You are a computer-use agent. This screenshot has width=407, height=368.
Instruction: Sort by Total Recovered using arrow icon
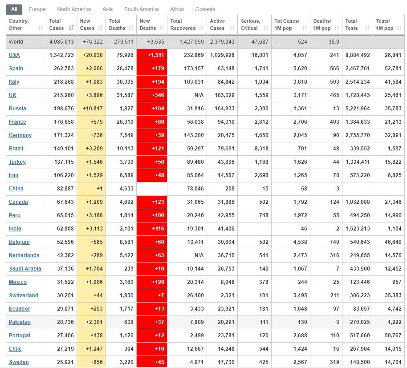(x=201, y=28)
